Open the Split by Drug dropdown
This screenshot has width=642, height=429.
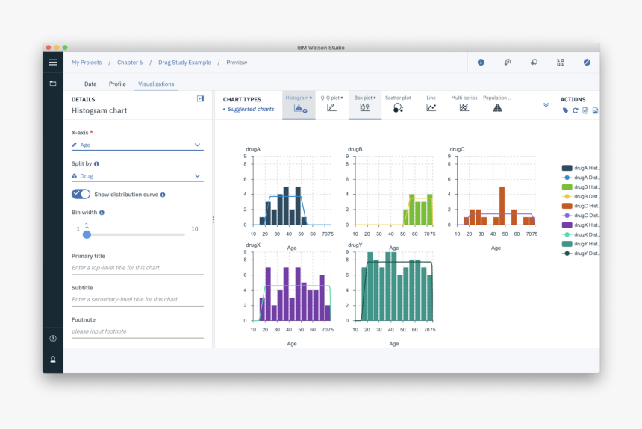coord(137,176)
